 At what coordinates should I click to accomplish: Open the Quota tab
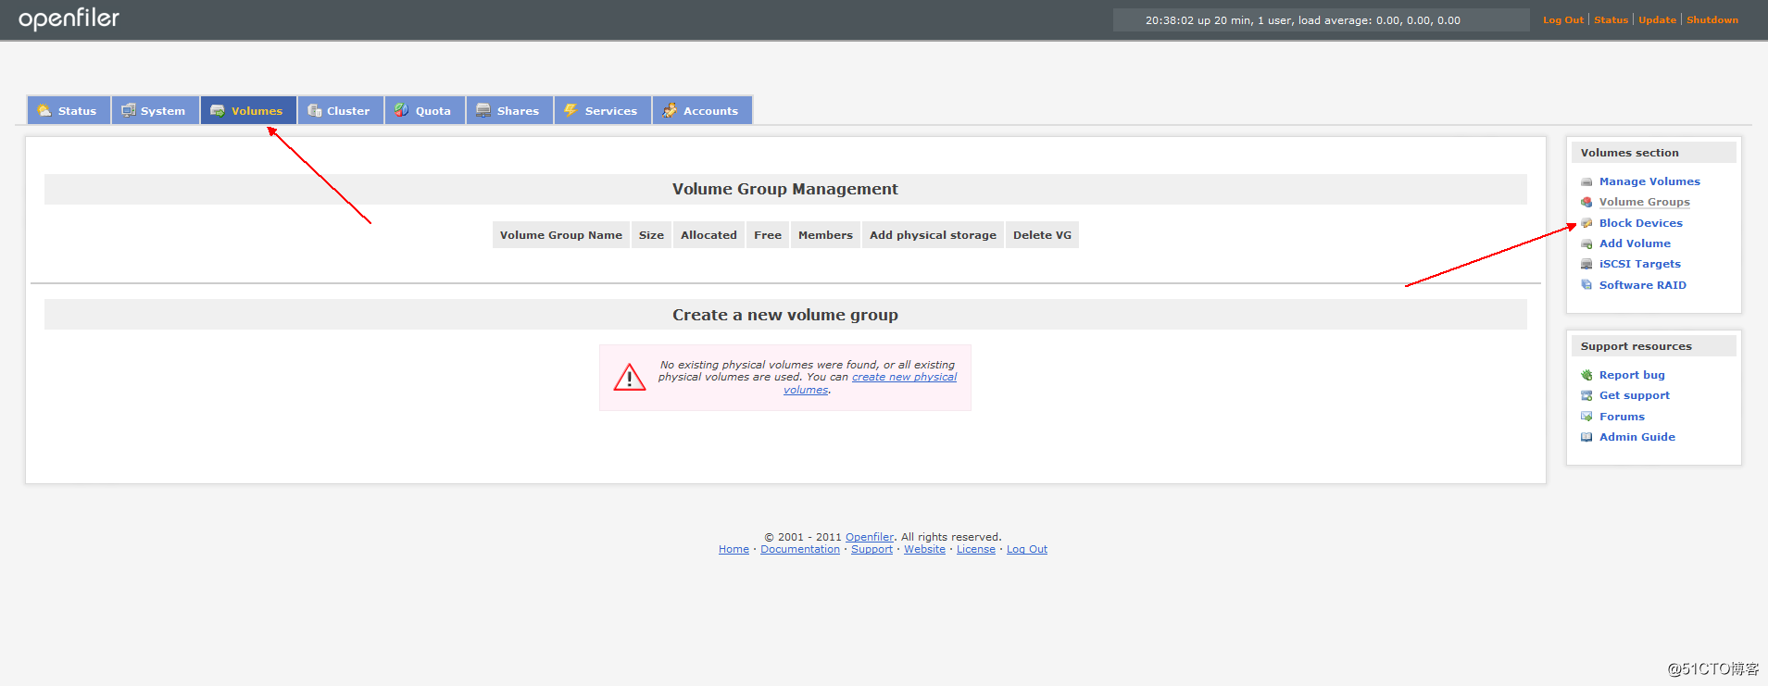(425, 110)
